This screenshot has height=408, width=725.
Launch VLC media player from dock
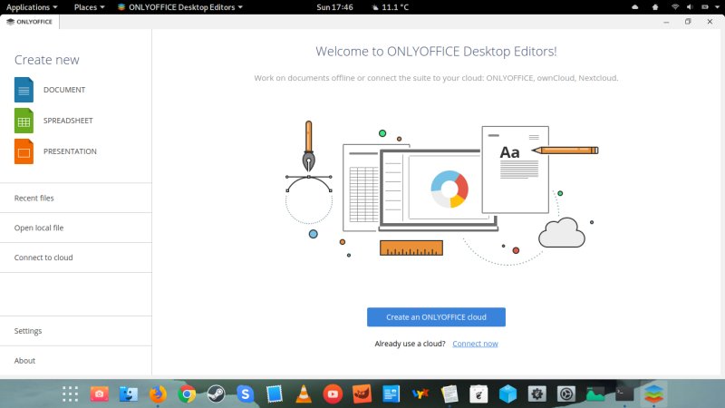(304, 394)
